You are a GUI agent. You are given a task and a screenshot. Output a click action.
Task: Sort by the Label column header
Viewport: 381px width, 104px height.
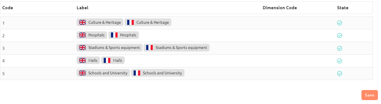tap(82, 8)
